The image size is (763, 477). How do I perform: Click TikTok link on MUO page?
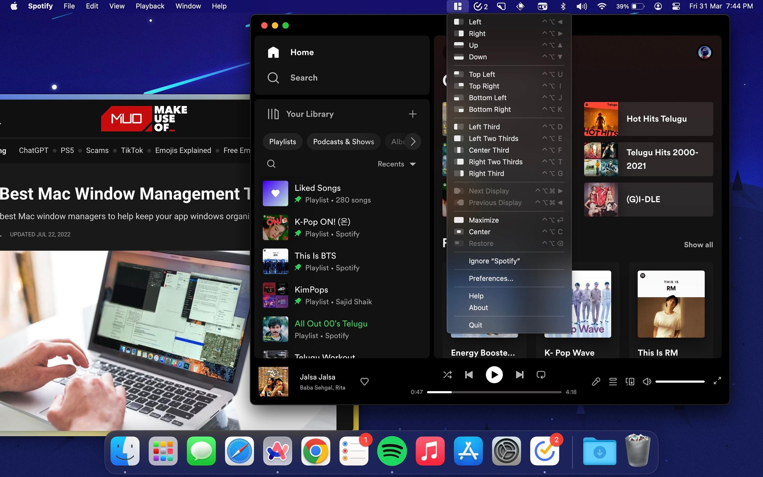tap(132, 151)
